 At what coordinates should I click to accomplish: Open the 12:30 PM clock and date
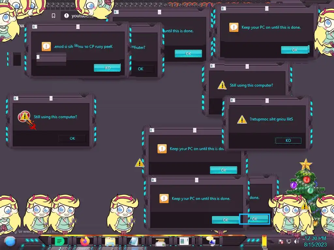pos(315,241)
